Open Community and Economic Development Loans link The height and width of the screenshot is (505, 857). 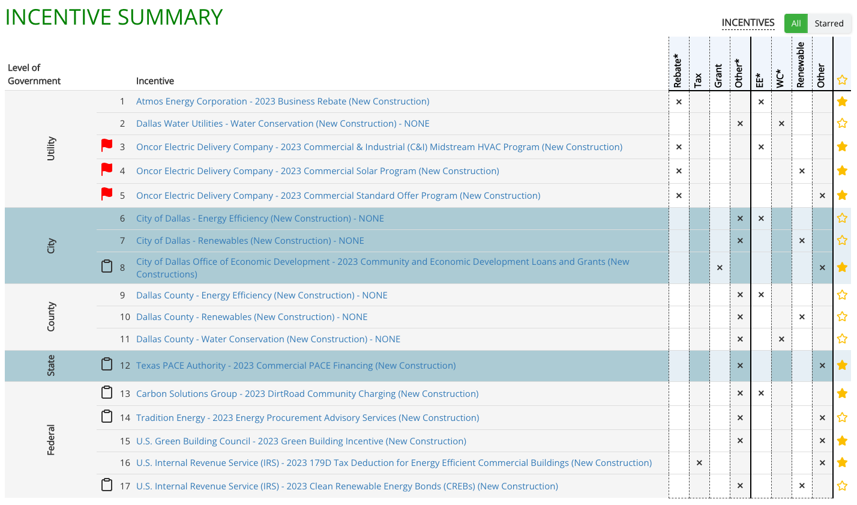tap(383, 268)
